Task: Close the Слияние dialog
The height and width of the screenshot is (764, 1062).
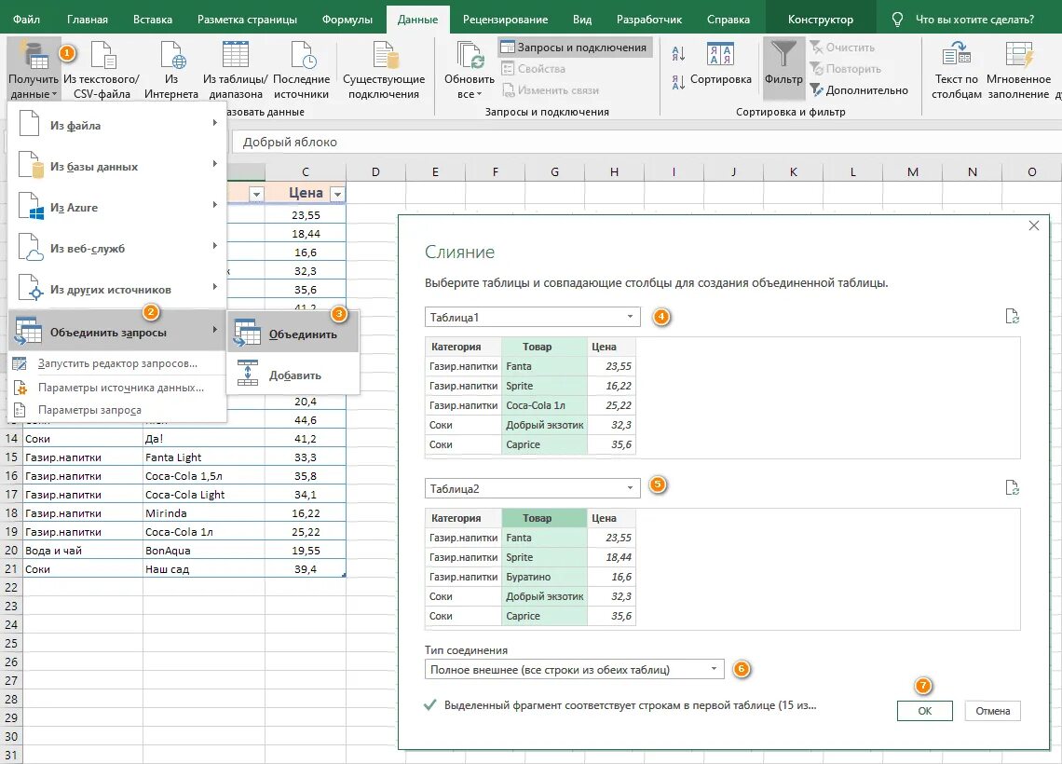Action: pyautogui.click(x=1033, y=225)
